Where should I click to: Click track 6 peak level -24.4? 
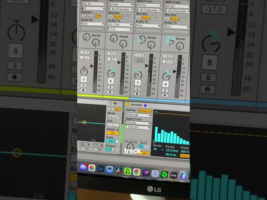click(x=112, y=54)
